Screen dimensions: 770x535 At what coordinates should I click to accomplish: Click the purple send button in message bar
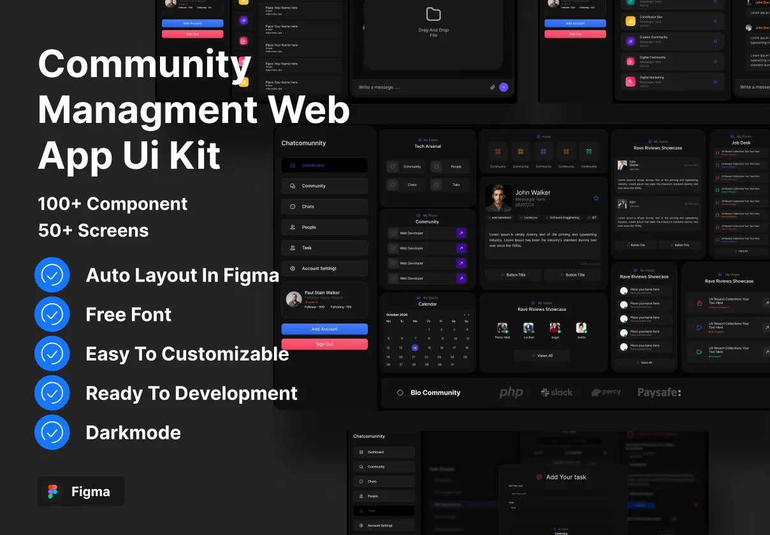click(x=504, y=87)
